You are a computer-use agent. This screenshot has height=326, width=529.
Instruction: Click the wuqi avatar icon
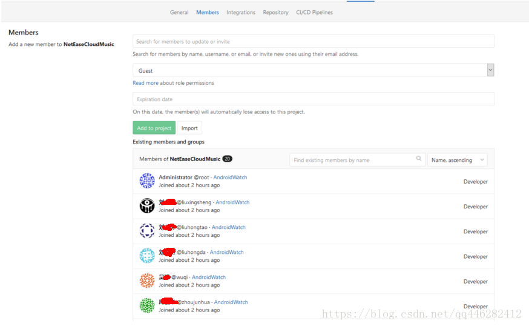(147, 281)
